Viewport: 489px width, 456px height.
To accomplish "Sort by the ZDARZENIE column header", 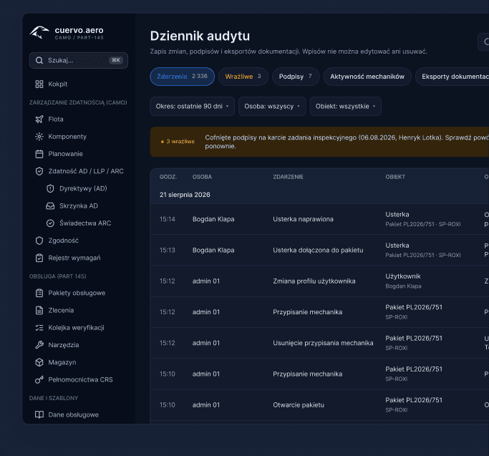I will [288, 177].
